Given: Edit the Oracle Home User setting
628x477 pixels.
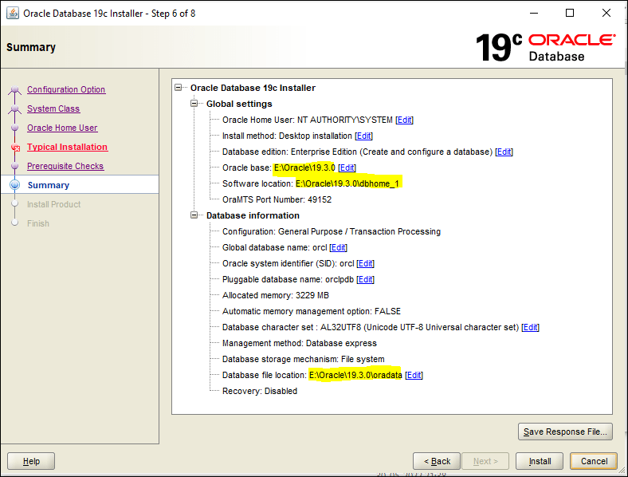Looking at the screenshot, I should pyautogui.click(x=405, y=120).
